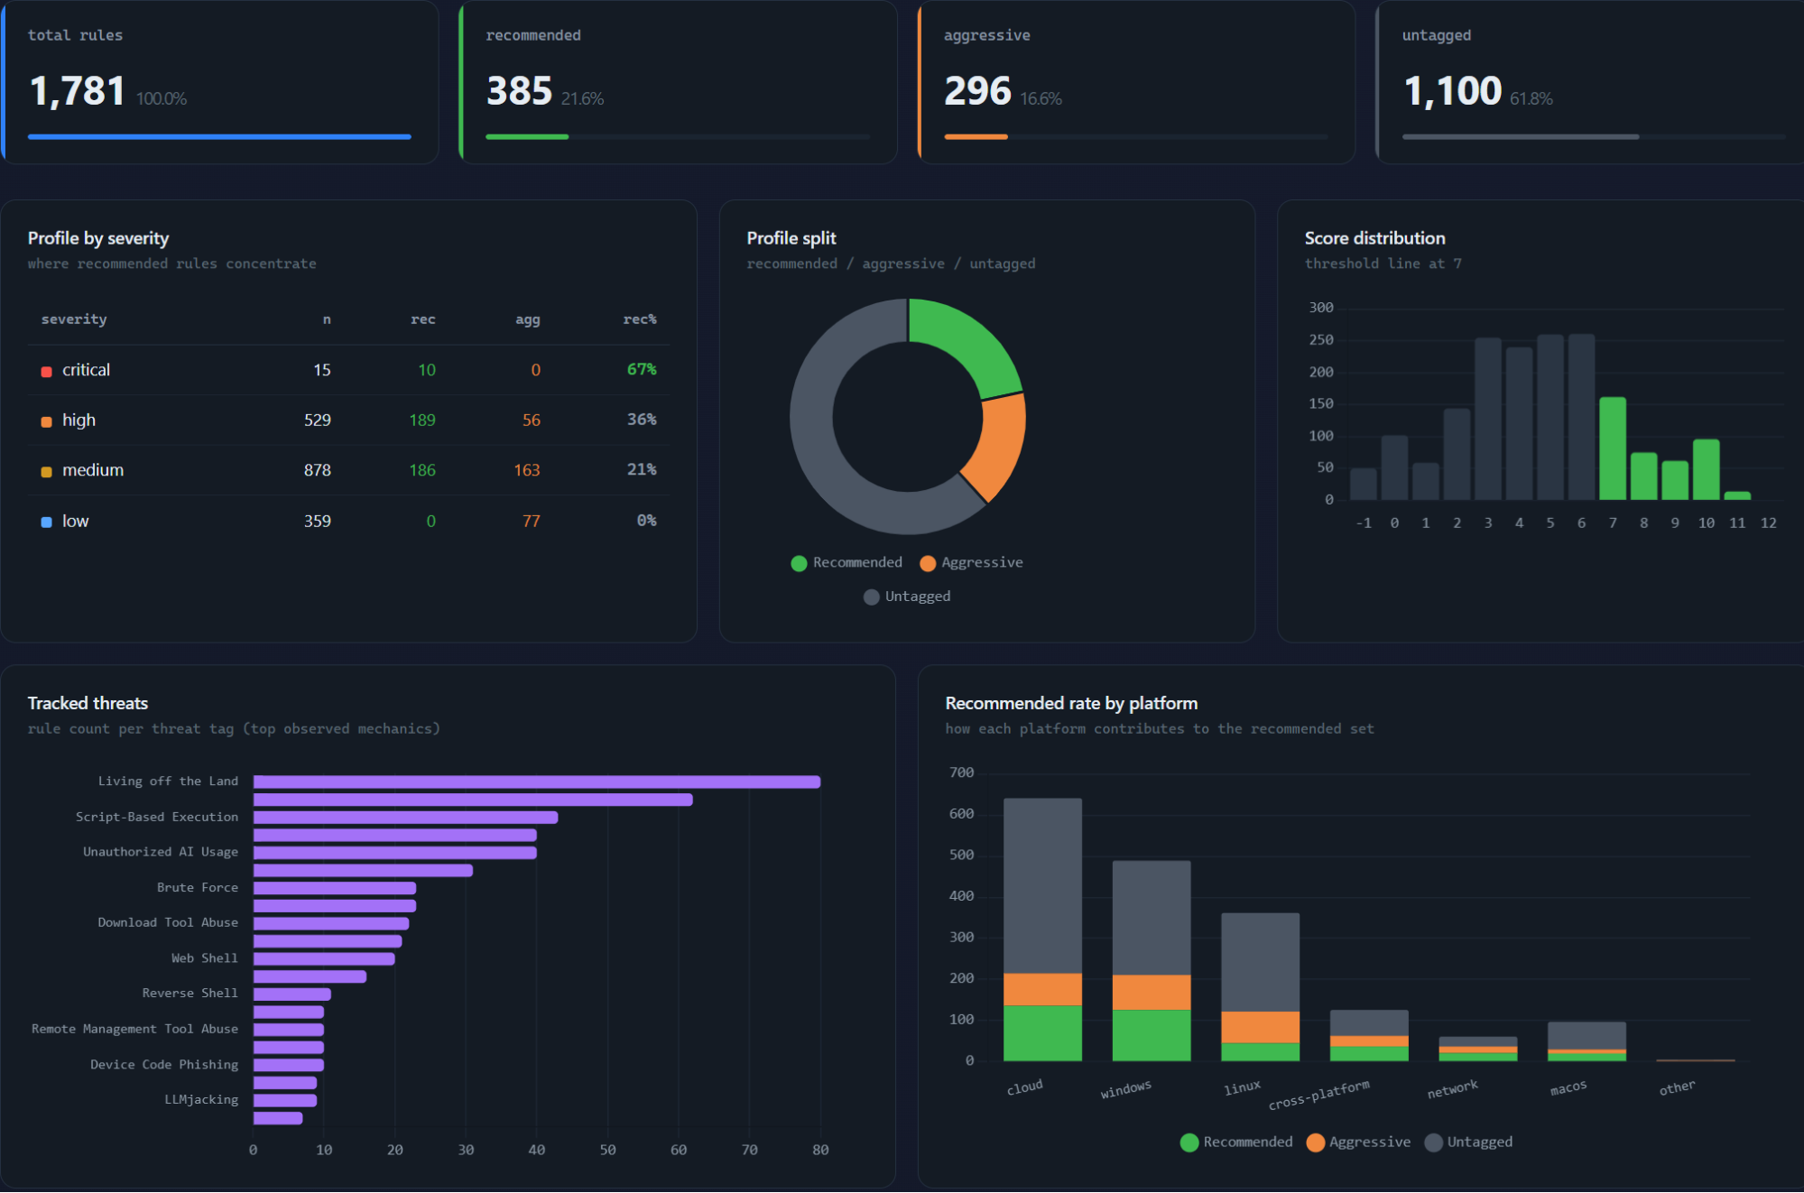
Task: Click the '296' aggressive count
Action: point(977,91)
